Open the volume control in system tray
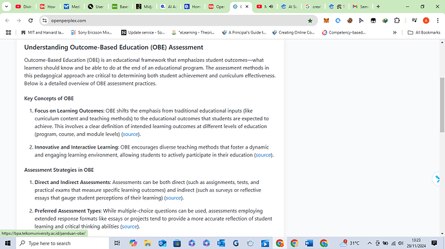The image size is (445, 249). (400, 243)
